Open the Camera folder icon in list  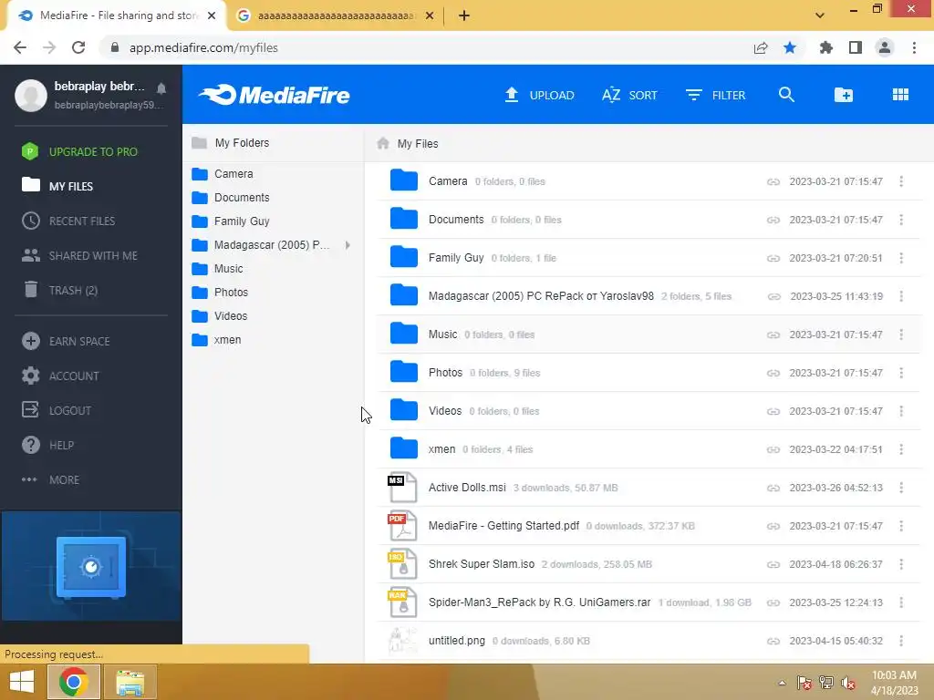(x=403, y=180)
